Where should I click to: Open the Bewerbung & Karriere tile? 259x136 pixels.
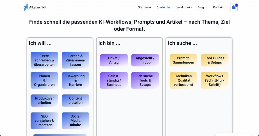(x=75, y=80)
